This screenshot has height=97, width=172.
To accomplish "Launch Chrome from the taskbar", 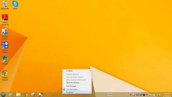I will click(26, 95).
